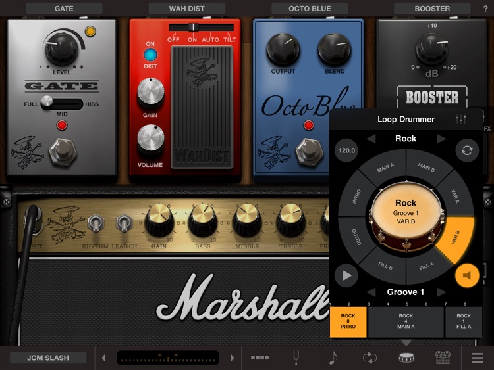The width and height of the screenshot is (494, 370).
Task: Open the OCTO BLUE pedal slot selector
Action: point(310,9)
